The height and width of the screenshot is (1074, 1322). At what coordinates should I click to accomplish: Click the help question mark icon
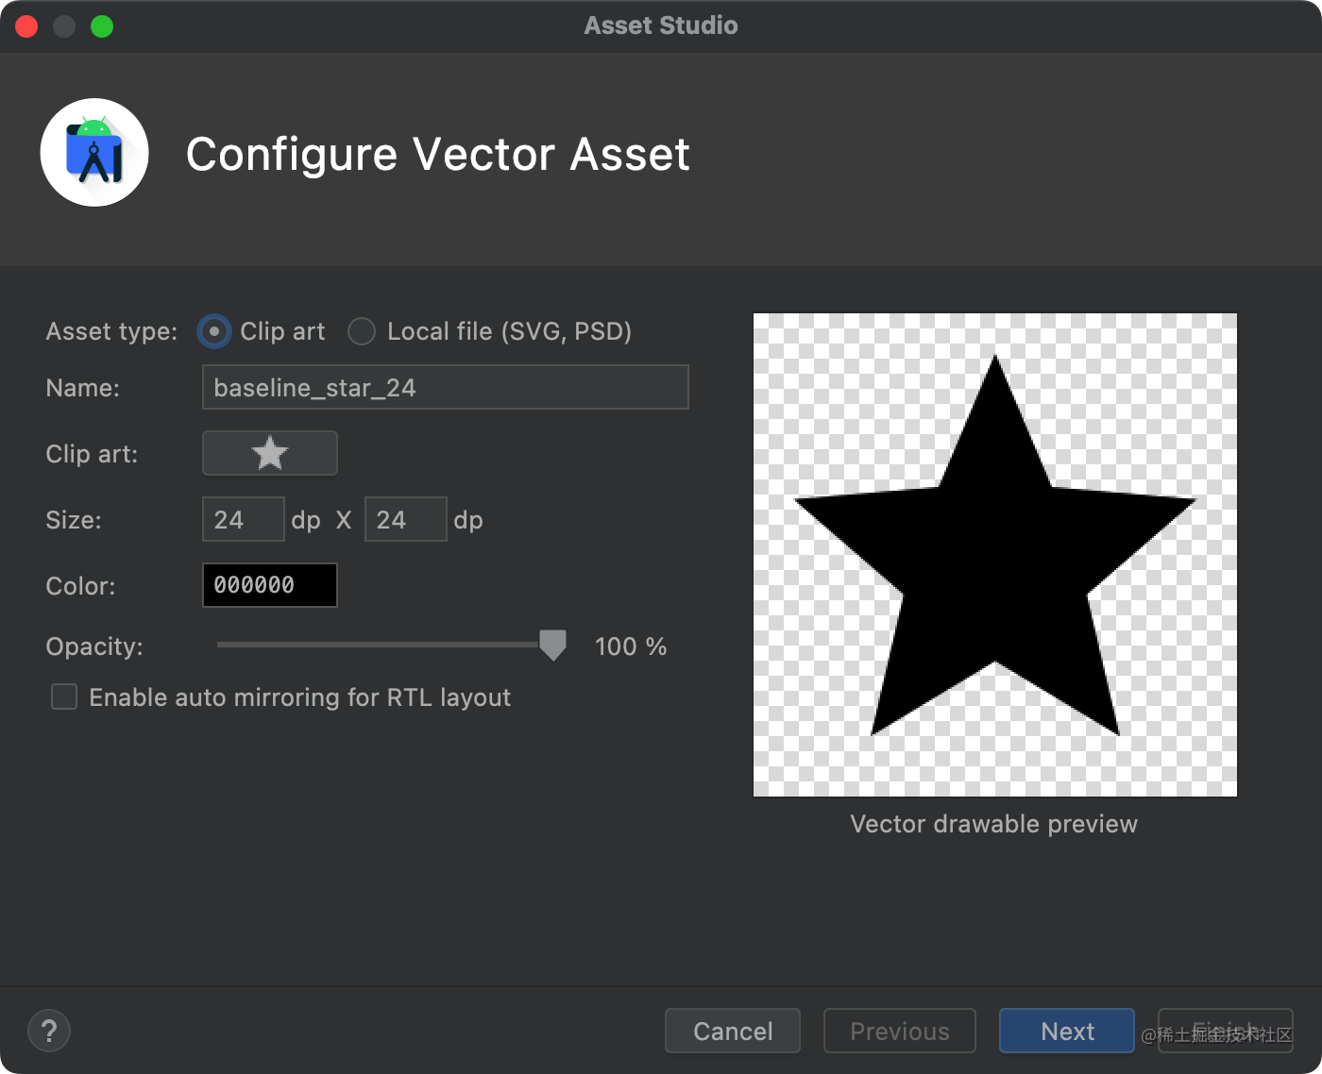point(49,1031)
